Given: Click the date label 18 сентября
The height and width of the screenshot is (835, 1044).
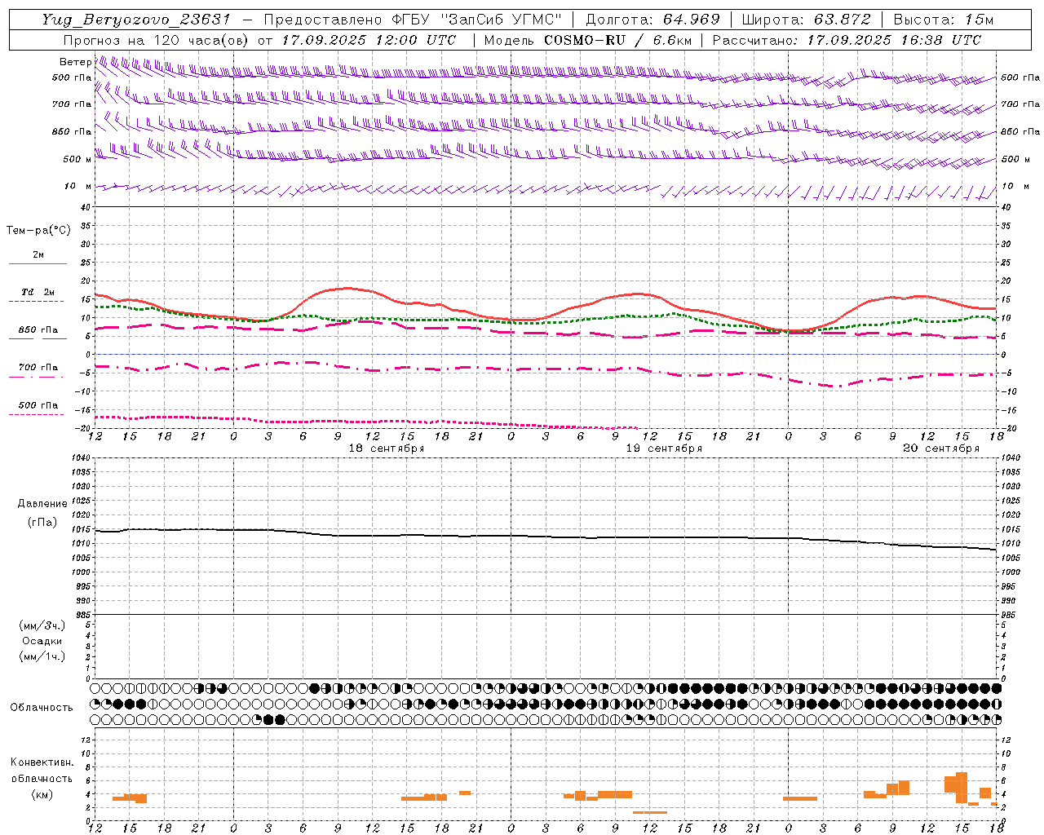Looking at the screenshot, I should coord(387,448).
